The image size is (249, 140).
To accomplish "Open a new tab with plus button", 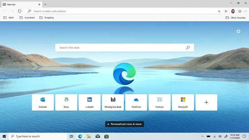I will pos(45,4).
